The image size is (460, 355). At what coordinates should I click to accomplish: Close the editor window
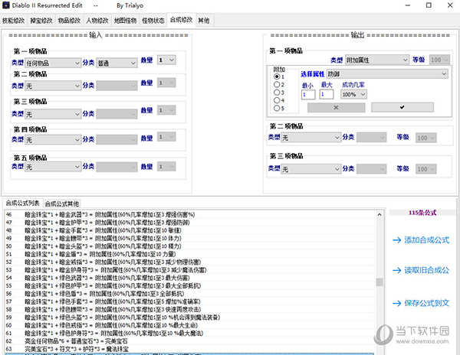point(450,5)
